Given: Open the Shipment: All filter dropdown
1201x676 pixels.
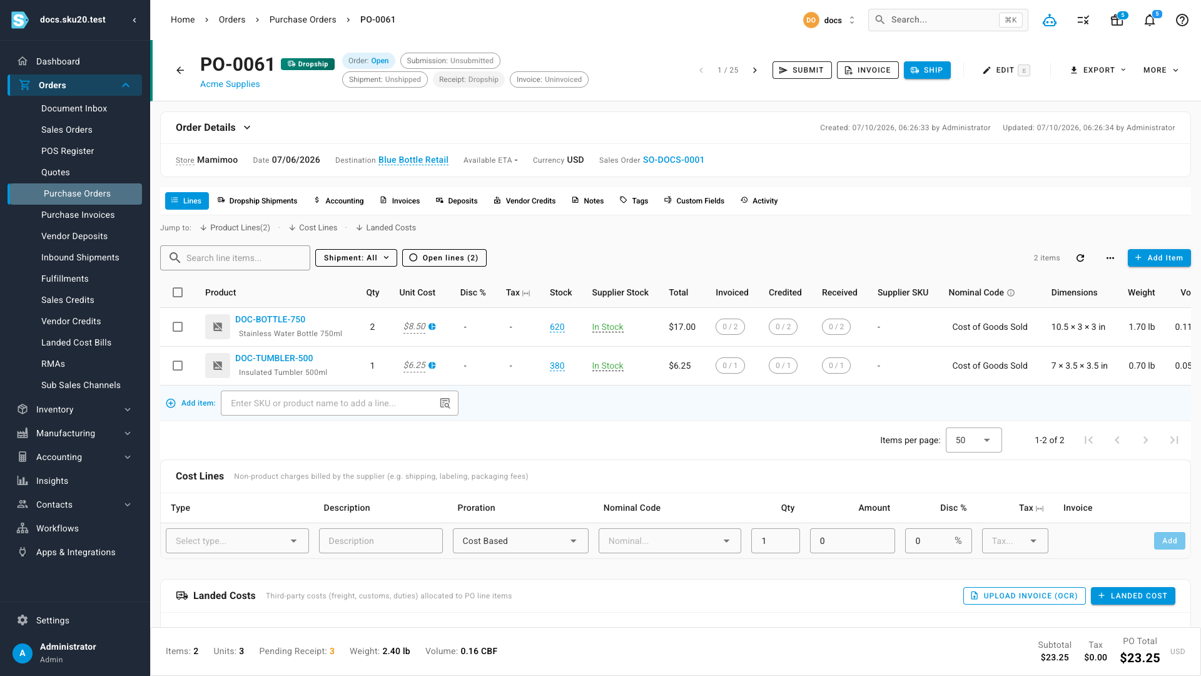Looking at the screenshot, I should (x=356, y=258).
